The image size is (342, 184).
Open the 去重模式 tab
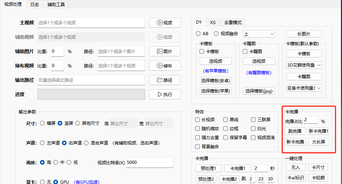233,22
